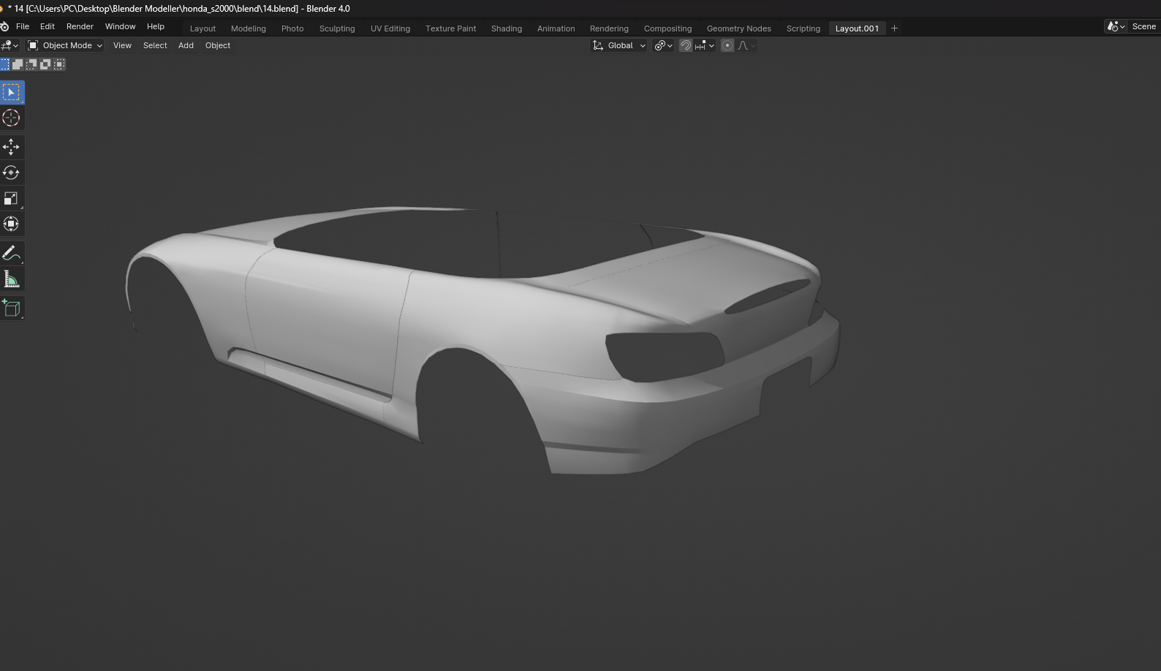The image size is (1161, 671).
Task: Switch to the Sculpting workspace tab
Action: [x=337, y=29]
